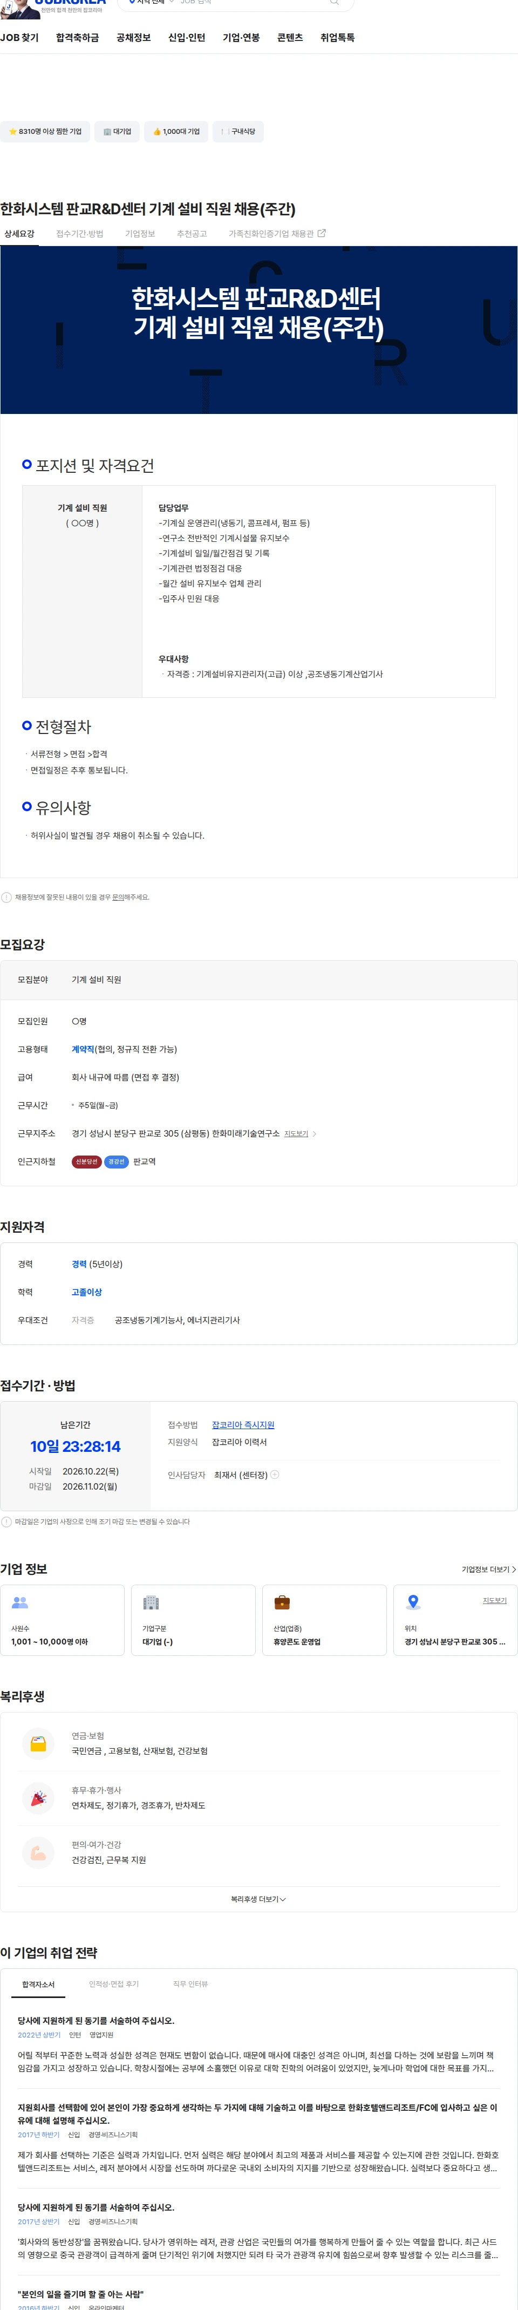This screenshot has width=518, height=2310.
Task: Click the 지도보기 link next to 근무지주소
Action: [x=296, y=1134]
